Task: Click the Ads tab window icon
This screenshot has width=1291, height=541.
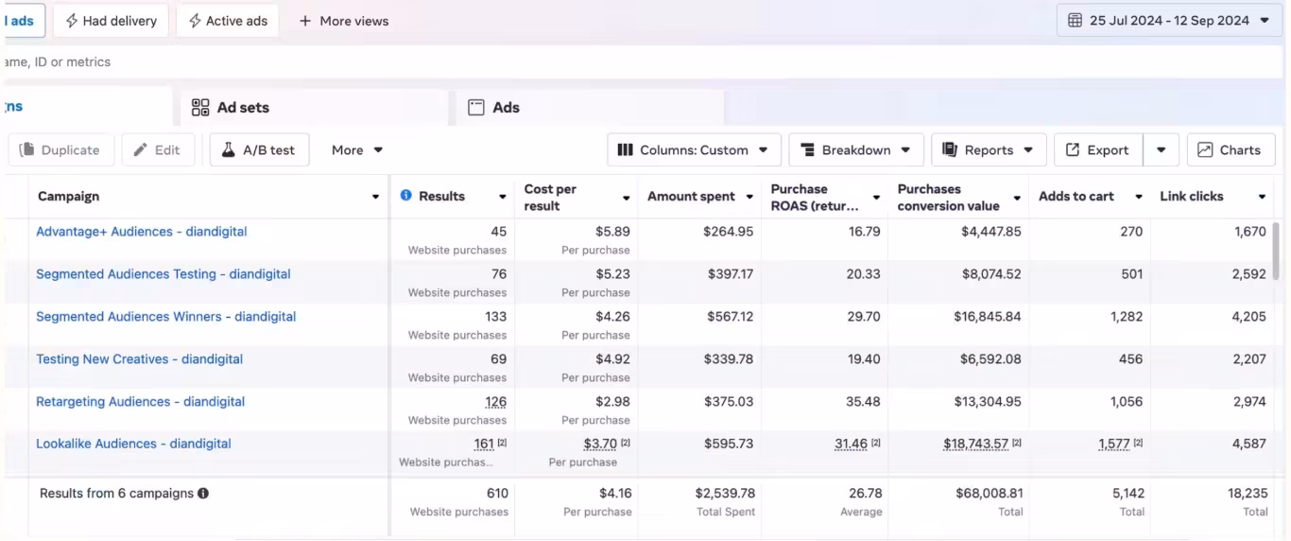Action: coord(476,107)
